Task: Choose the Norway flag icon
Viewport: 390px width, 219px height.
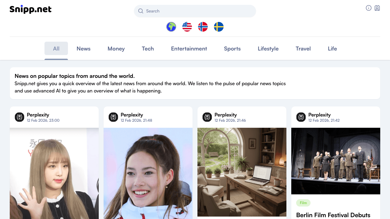Action: click(x=203, y=27)
